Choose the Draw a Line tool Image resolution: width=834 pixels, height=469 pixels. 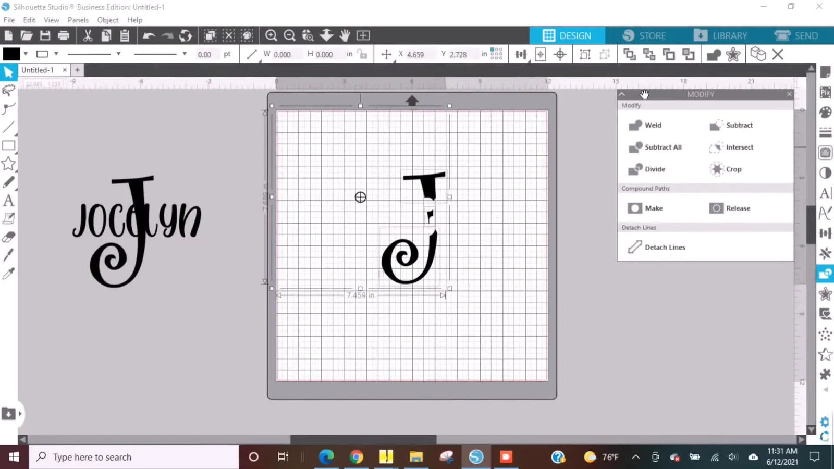8,127
